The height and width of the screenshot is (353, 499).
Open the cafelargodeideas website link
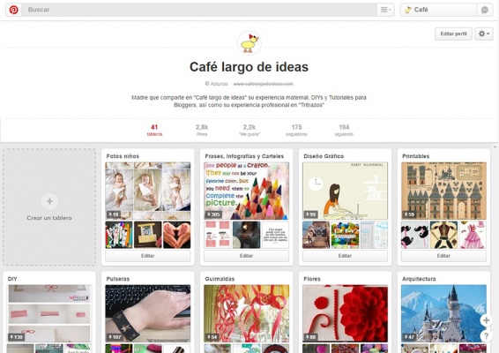point(264,84)
